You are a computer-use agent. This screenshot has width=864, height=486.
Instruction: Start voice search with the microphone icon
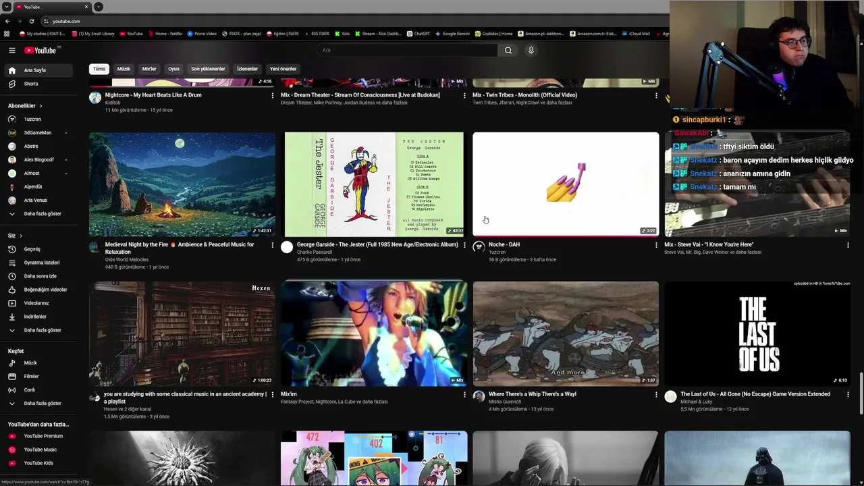tap(531, 50)
